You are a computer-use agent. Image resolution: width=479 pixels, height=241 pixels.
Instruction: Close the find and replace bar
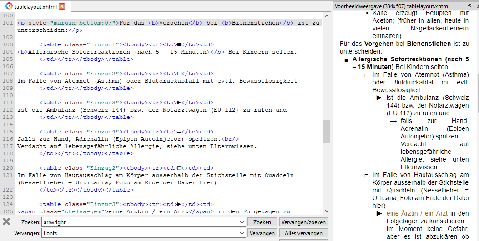pos(6,222)
